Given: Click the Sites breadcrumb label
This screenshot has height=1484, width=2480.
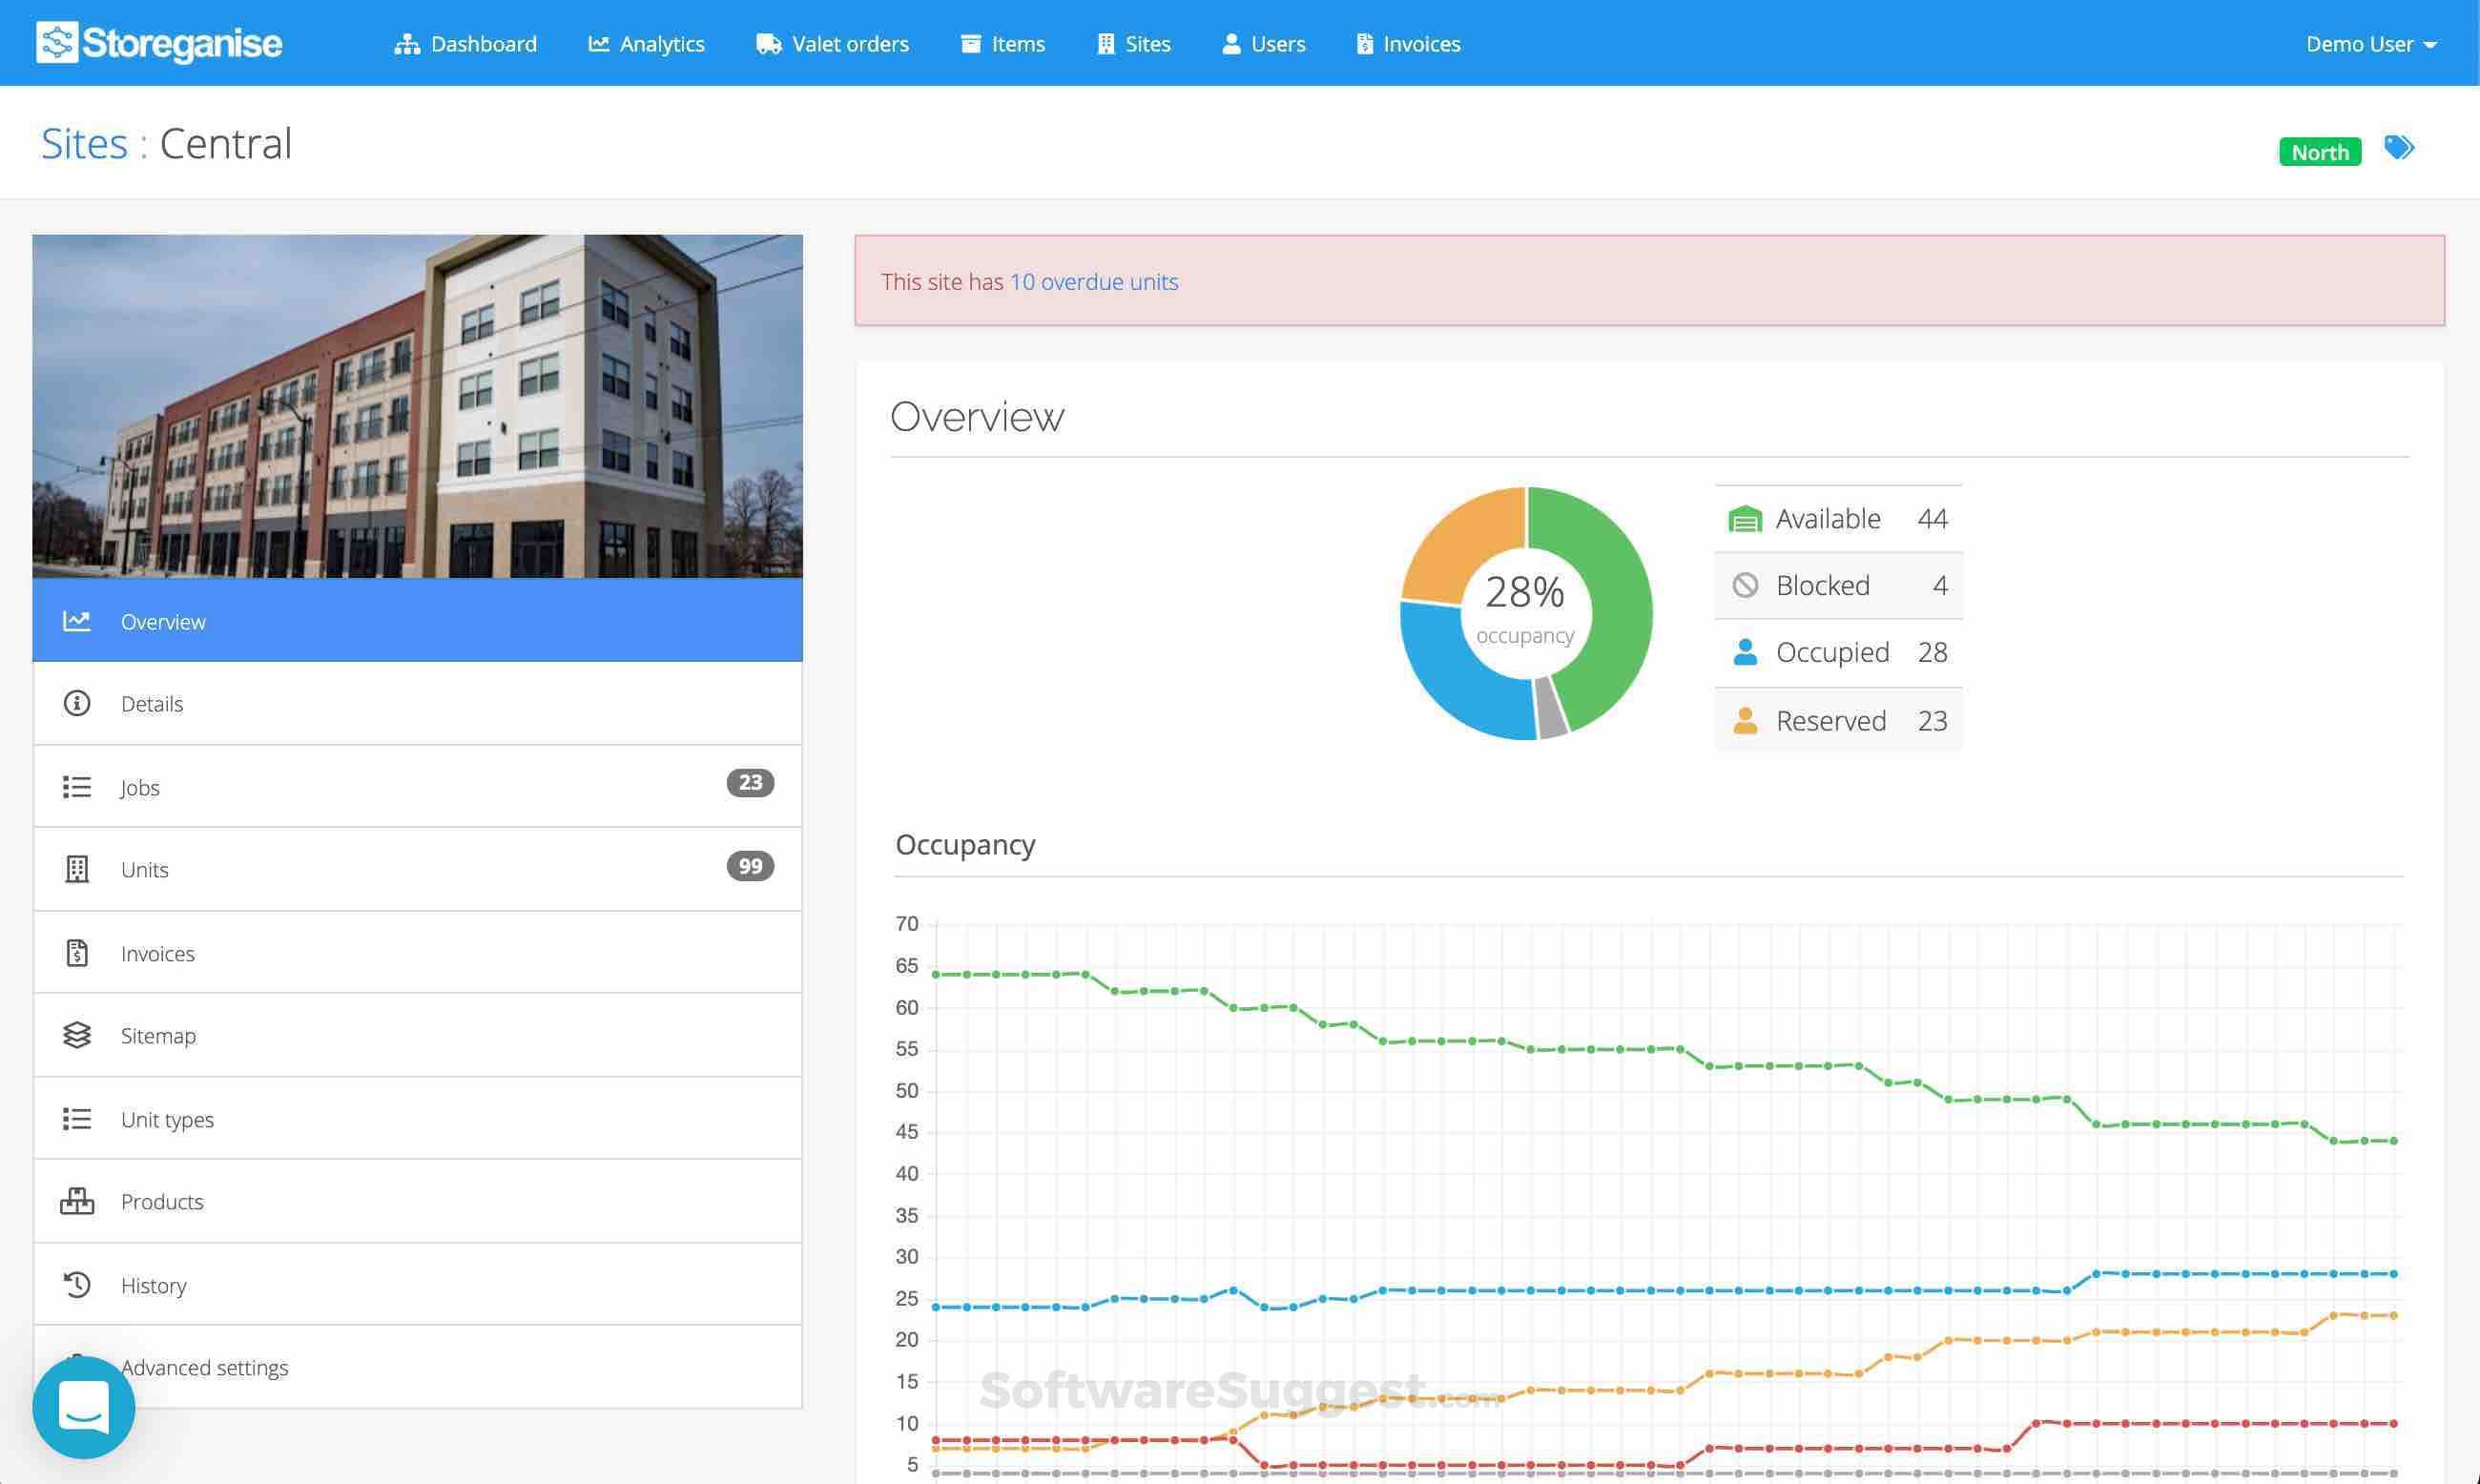Looking at the screenshot, I should pos(85,142).
